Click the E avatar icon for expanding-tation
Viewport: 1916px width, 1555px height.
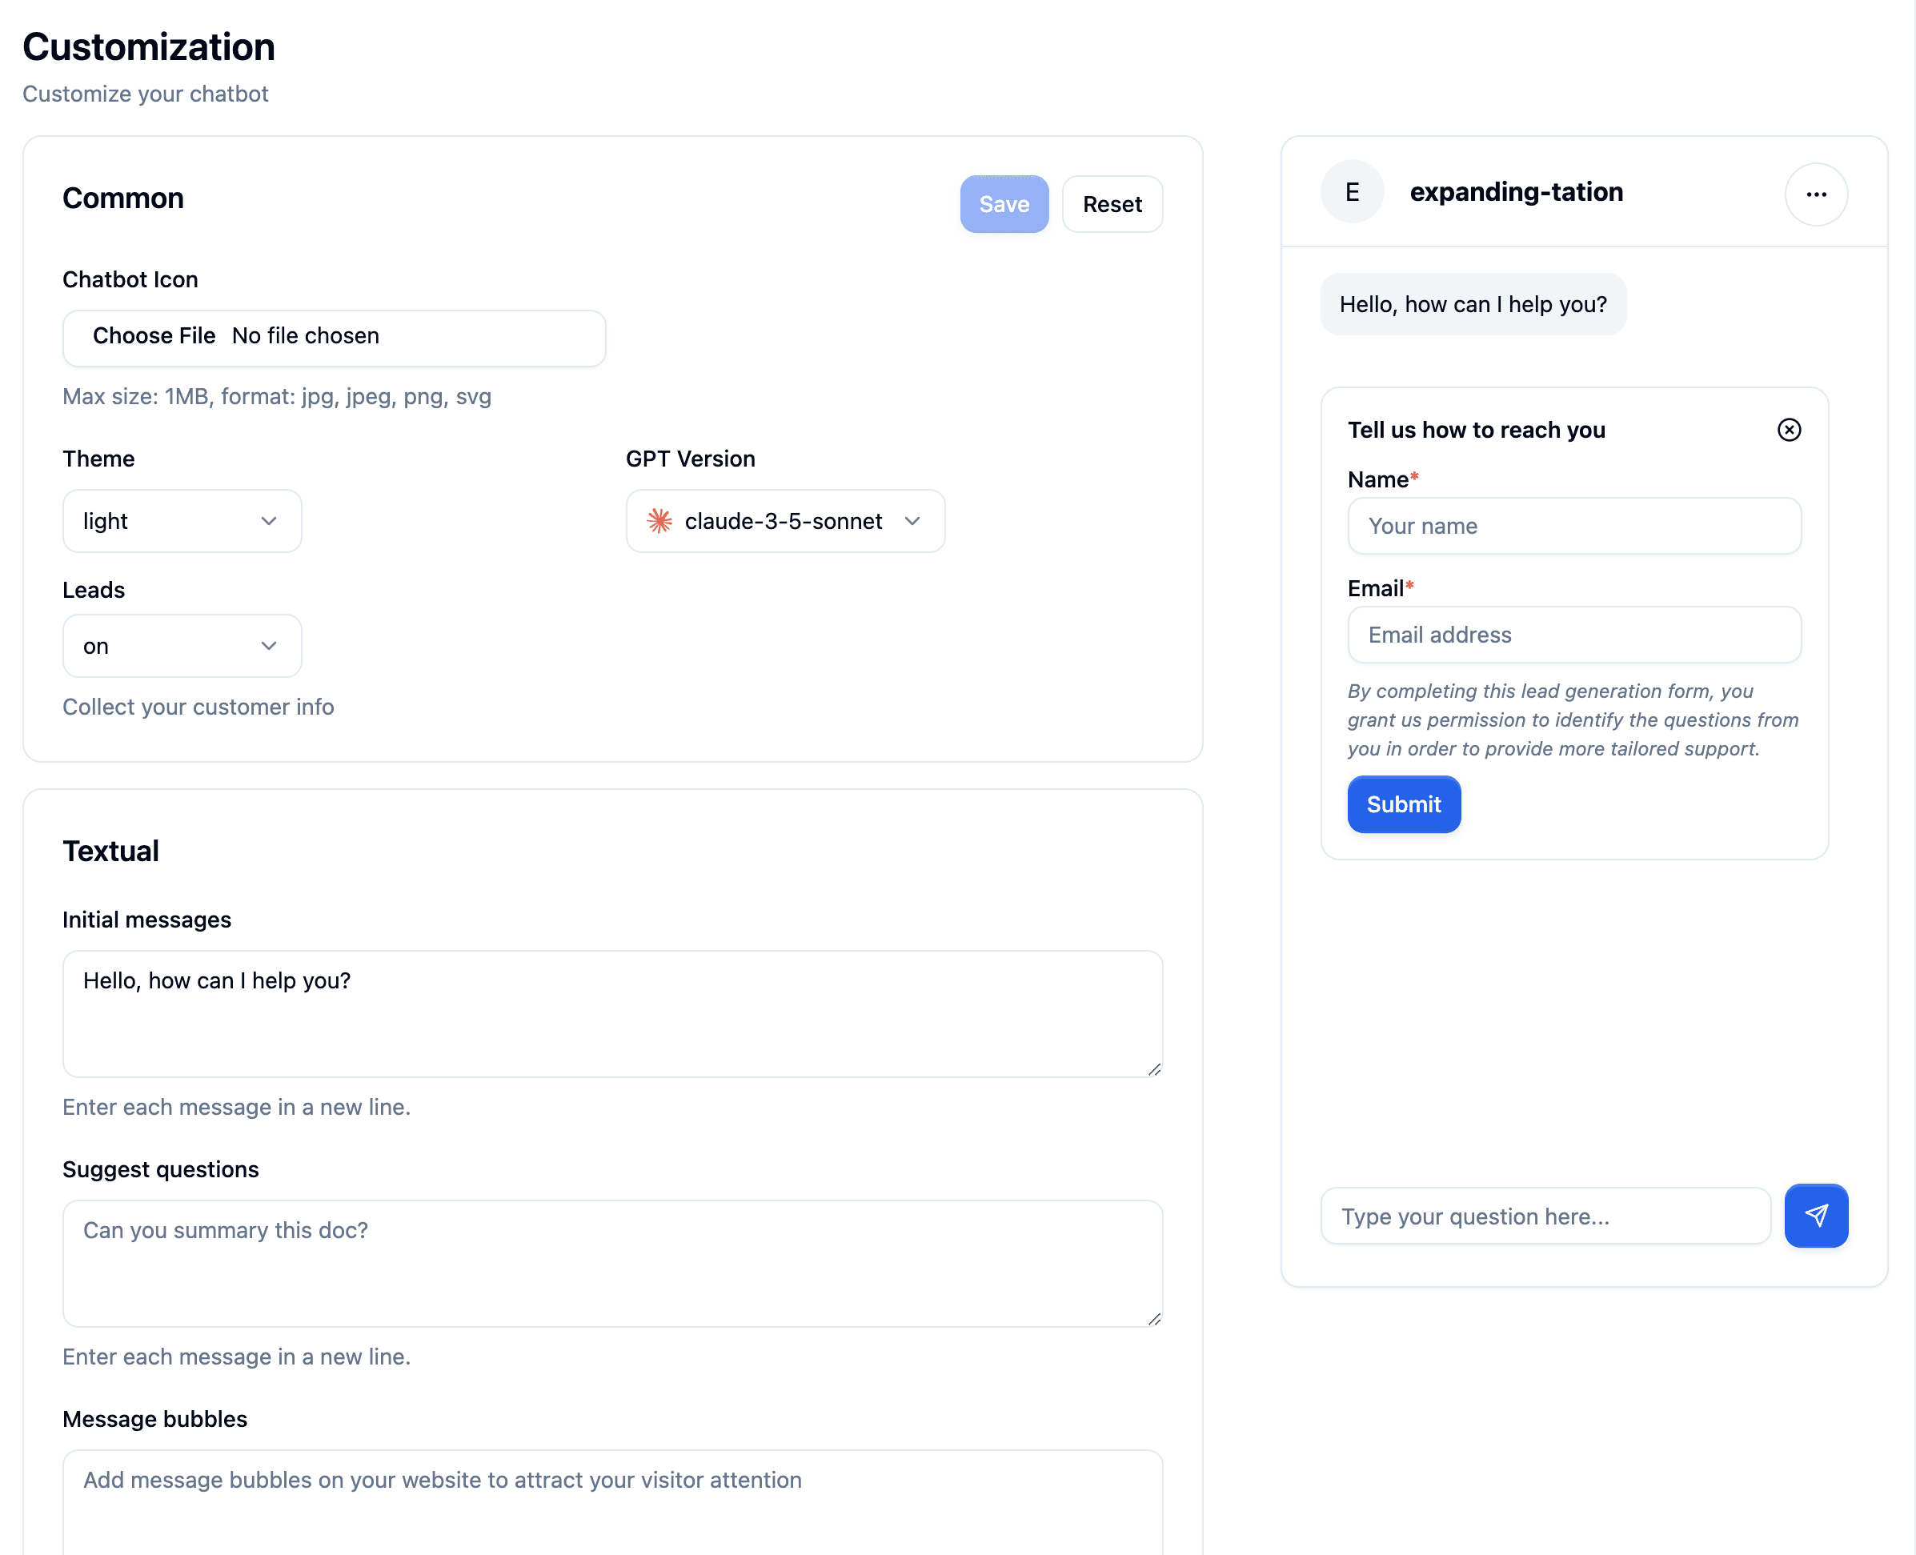[1353, 192]
